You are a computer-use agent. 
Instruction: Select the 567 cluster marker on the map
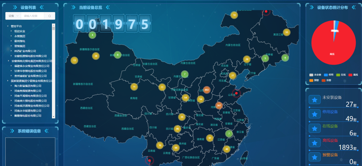click(x=219, y=106)
